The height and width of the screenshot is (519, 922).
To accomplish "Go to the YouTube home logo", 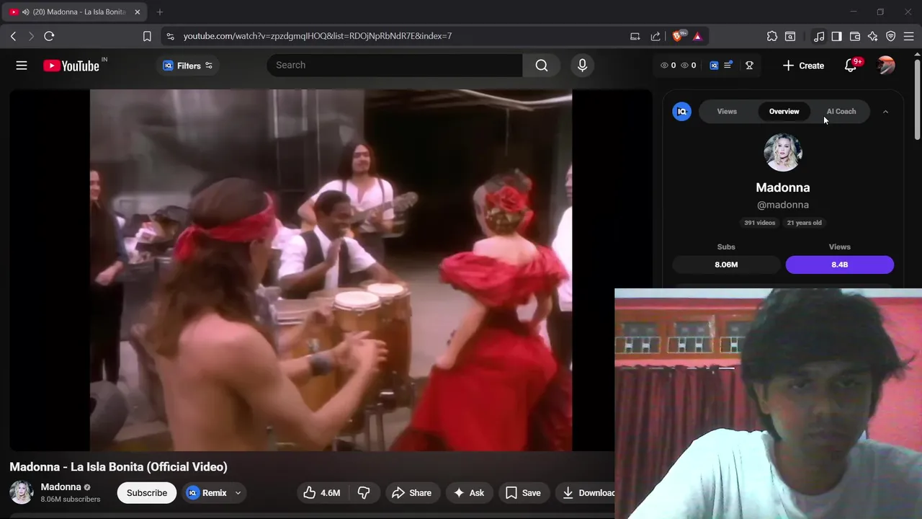I will point(71,66).
